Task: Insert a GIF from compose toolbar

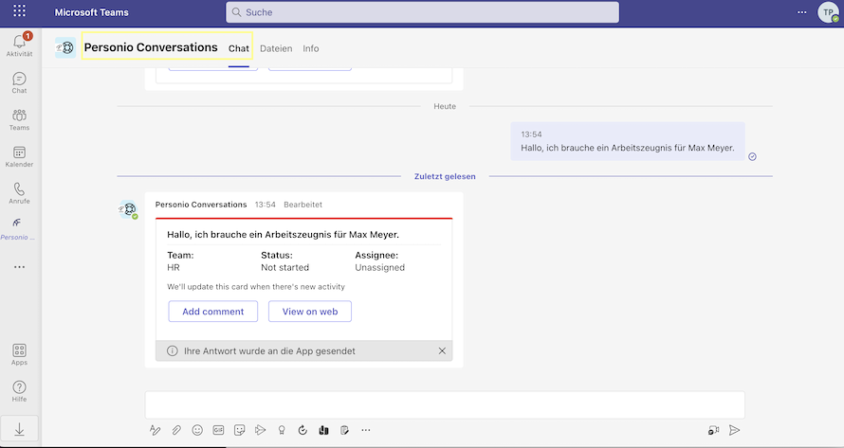Action: [x=218, y=430]
